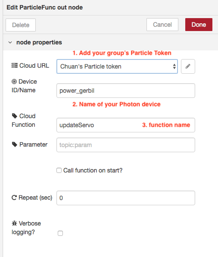This screenshot has width=218, height=257.
Task: Click the Repeat (sec) input field
Action: (126, 198)
